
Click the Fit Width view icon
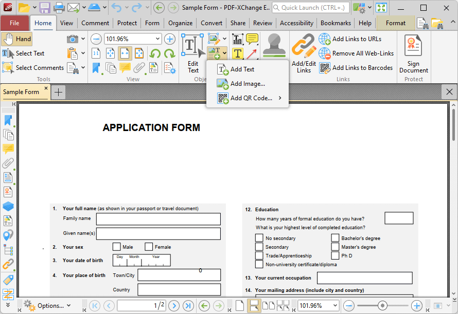[125, 53]
